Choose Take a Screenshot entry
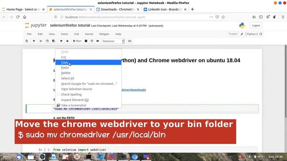The width and height of the screenshot is (287, 161). click(88, 105)
